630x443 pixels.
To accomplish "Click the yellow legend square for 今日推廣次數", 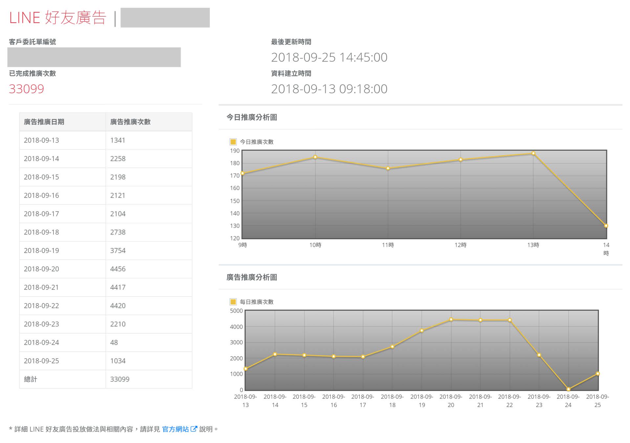I will pos(233,142).
